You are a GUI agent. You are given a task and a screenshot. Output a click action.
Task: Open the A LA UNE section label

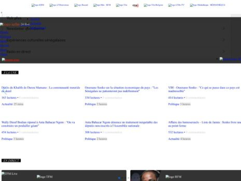click(10, 72)
